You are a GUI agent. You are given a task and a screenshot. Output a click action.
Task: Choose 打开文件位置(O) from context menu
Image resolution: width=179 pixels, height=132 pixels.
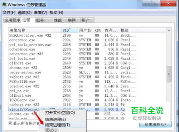[x=63, y=113]
